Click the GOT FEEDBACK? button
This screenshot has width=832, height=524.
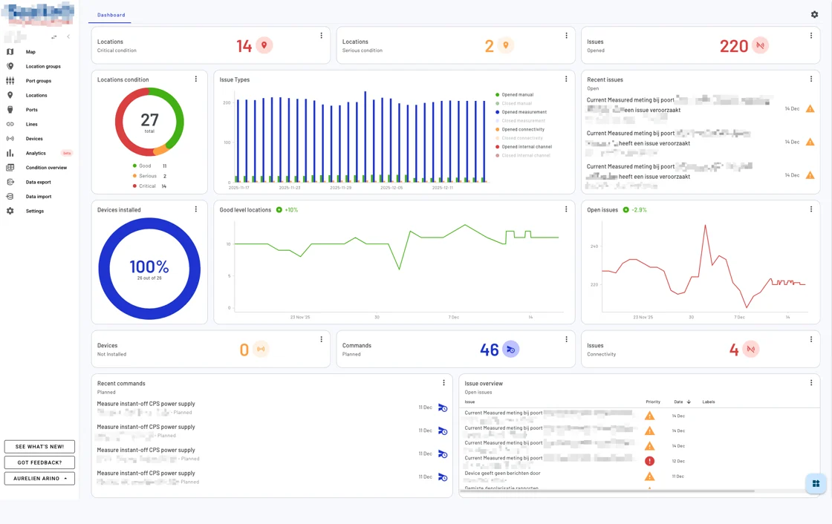point(39,462)
